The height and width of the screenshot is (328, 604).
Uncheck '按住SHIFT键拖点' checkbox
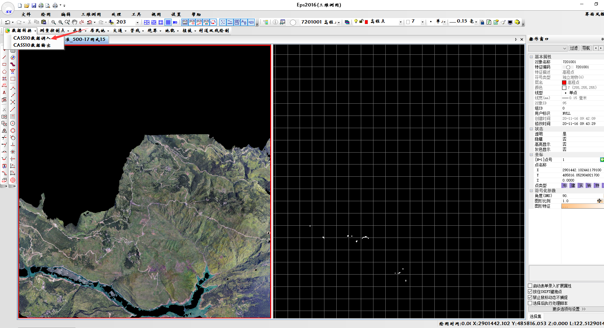(x=530, y=292)
